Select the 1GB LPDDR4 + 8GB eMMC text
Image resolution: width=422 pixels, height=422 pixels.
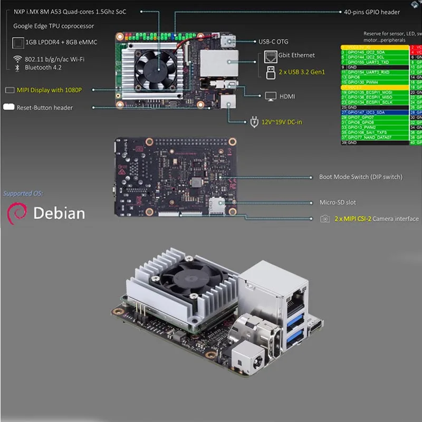tap(61, 42)
